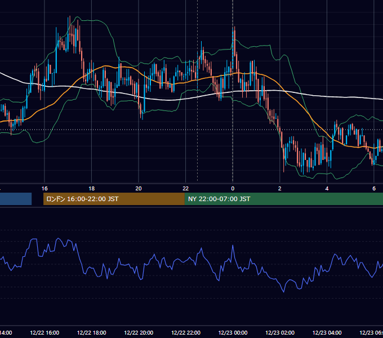Click the 12/22 18:00 date label
The height and width of the screenshot is (338, 383).
point(92,332)
